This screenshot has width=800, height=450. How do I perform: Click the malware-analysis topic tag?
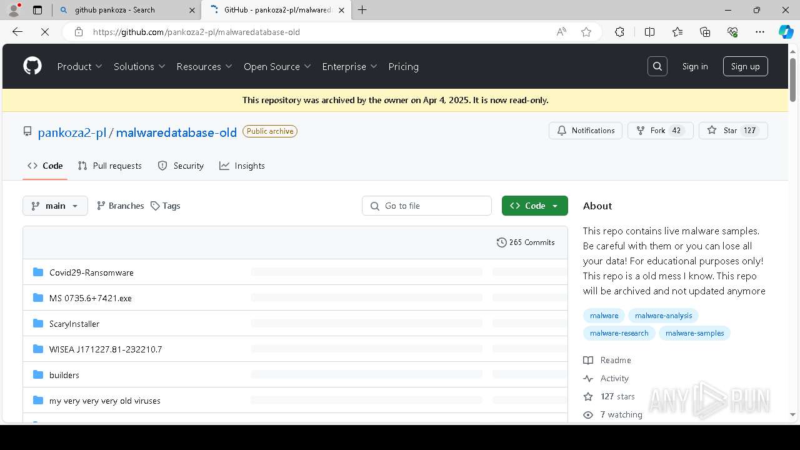[663, 316]
